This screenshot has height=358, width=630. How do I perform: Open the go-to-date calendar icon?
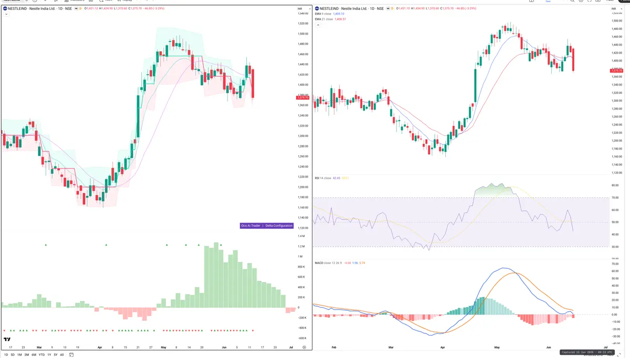click(x=70, y=355)
